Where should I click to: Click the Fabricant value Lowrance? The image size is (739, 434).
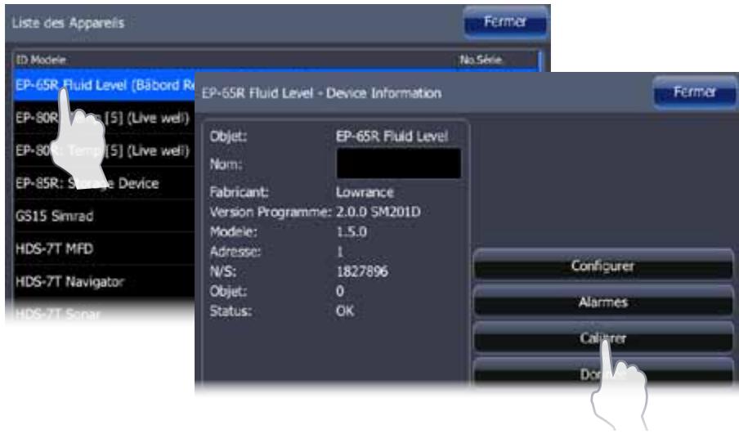(x=365, y=192)
